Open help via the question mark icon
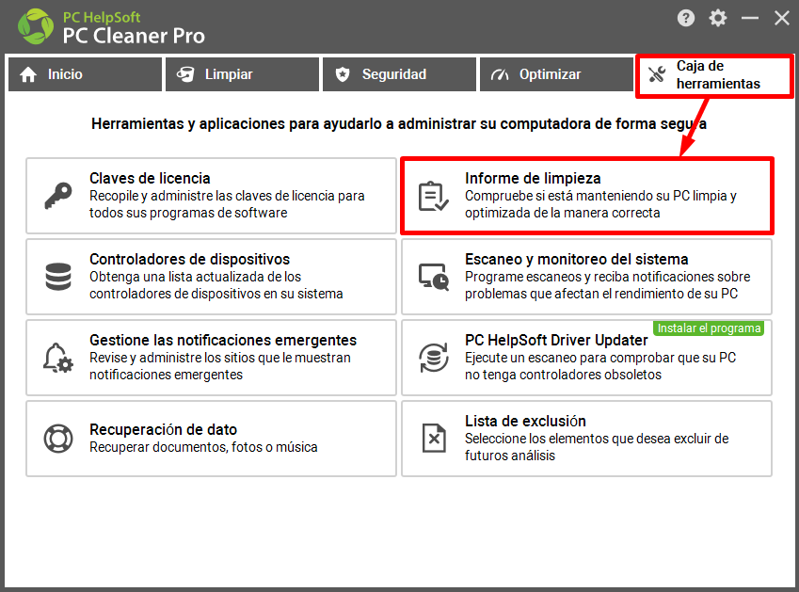 point(686,18)
